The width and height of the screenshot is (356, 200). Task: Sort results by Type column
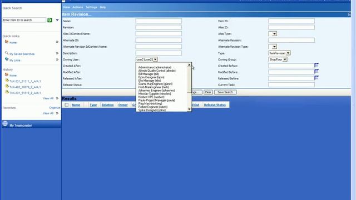(93, 105)
